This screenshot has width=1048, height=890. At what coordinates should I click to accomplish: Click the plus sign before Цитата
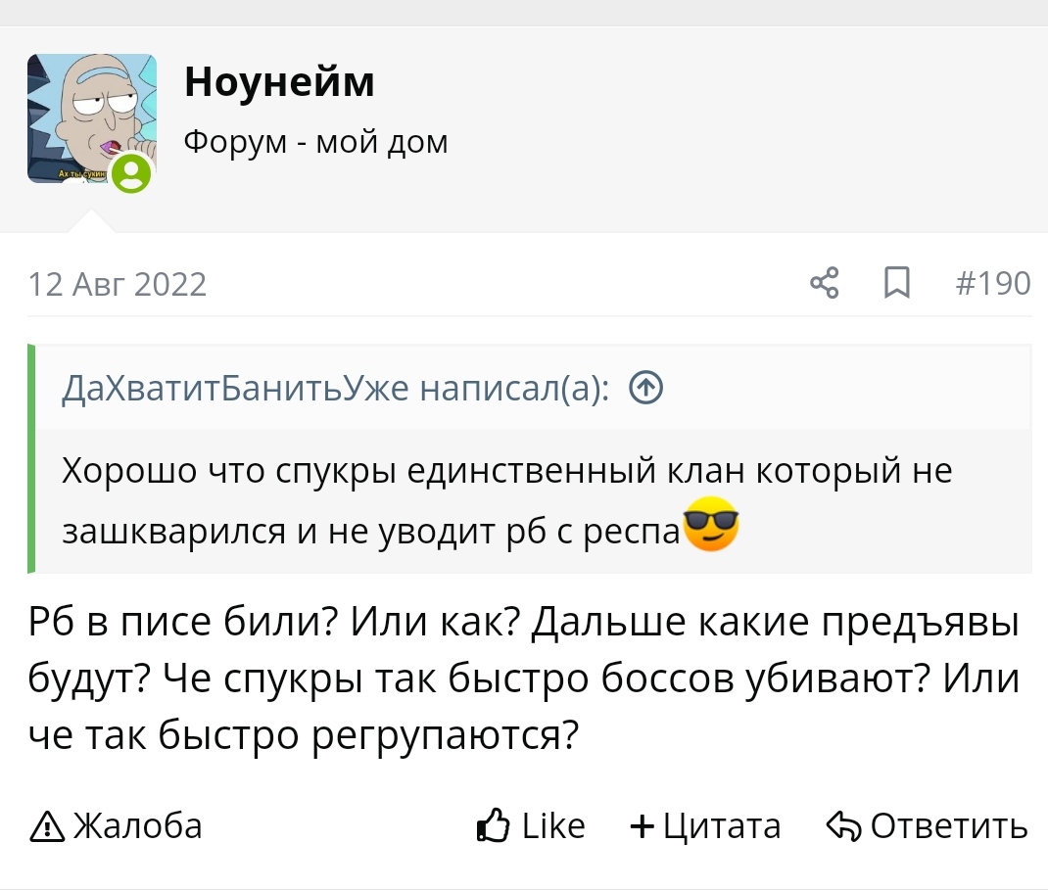click(643, 827)
